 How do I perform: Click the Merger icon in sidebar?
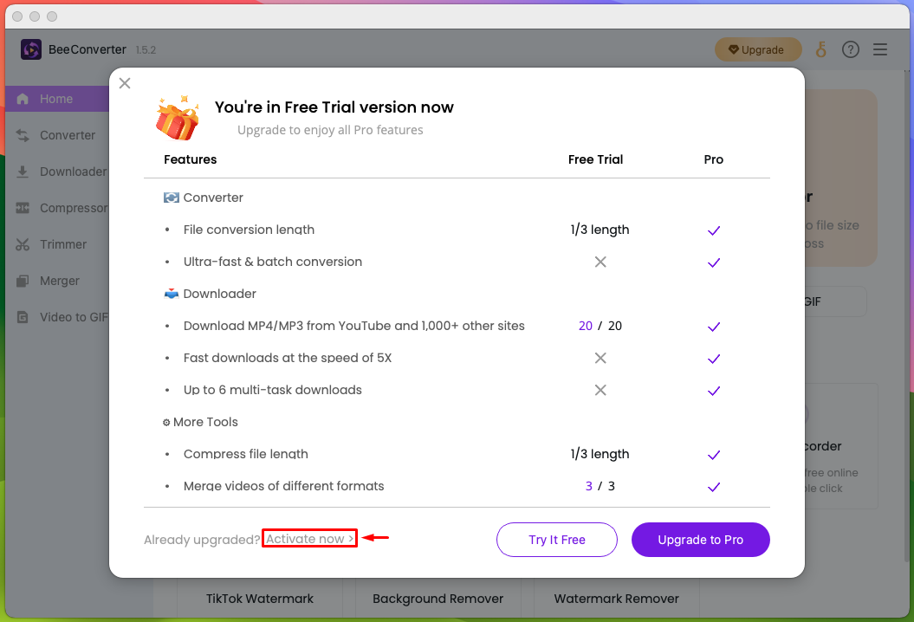click(23, 281)
